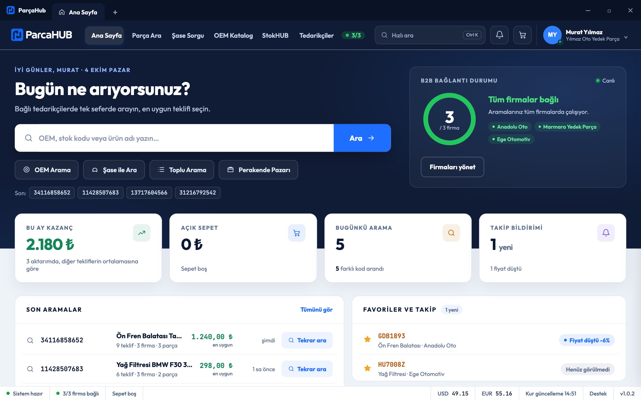Click the magnifier icon in main search box
This screenshot has width=641, height=400.
point(29,138)
